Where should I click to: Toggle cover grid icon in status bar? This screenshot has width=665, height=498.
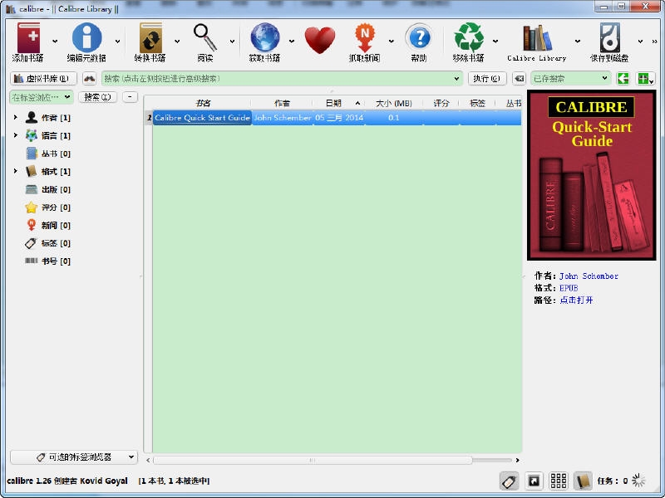point(558,481)
